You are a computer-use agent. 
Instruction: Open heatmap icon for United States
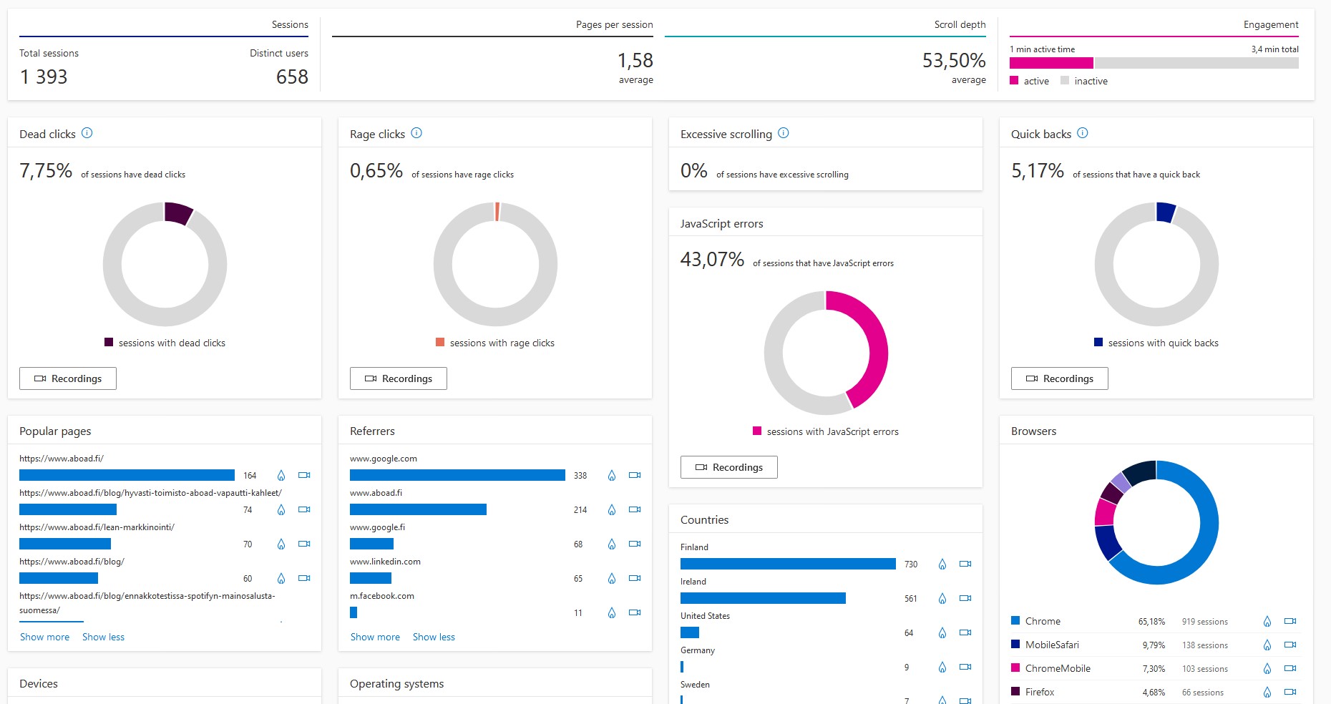pos(942,632)
